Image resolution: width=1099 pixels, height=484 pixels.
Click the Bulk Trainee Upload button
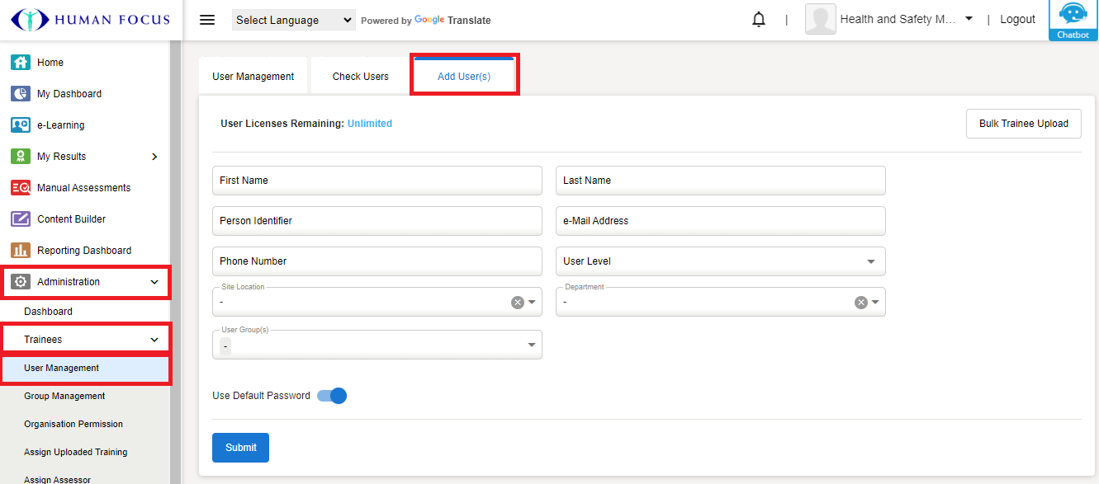pos(1023,124)
